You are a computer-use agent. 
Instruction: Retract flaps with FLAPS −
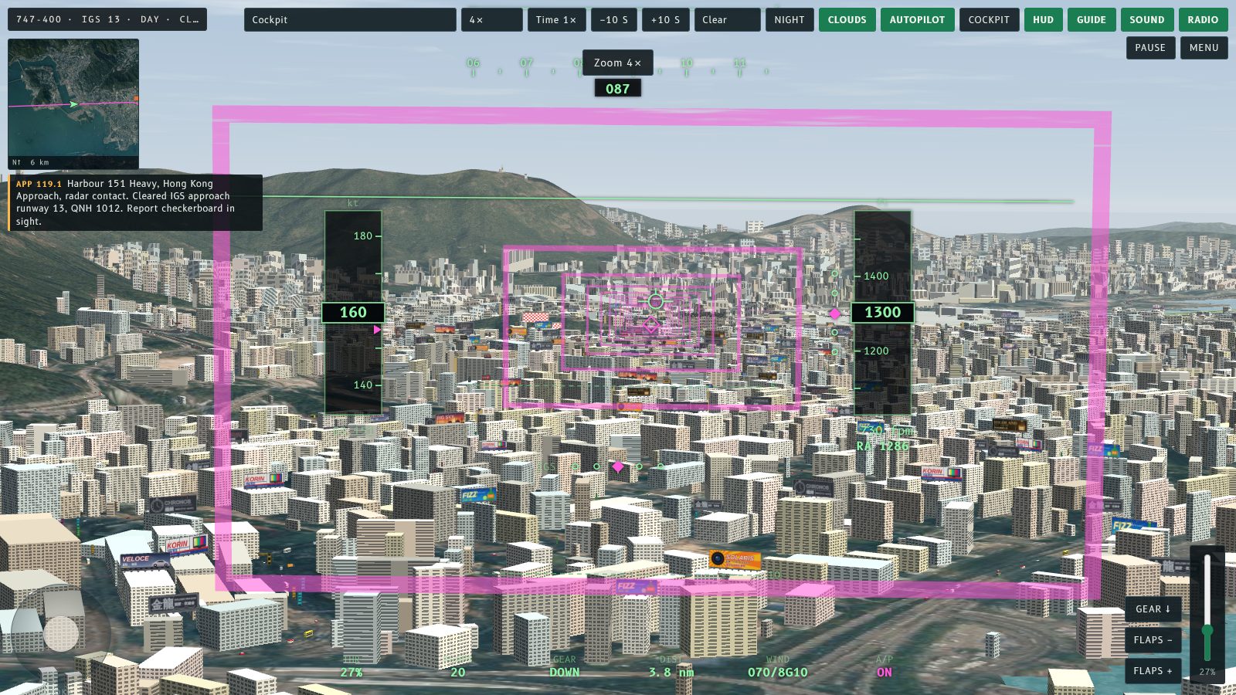(1153, 639)
